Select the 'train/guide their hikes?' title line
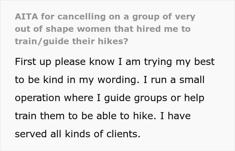This screenshot has height=151, width=235. tap(72, 41)
